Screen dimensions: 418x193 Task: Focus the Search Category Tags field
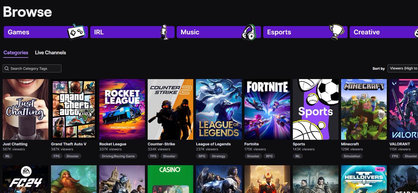[32, 68]
